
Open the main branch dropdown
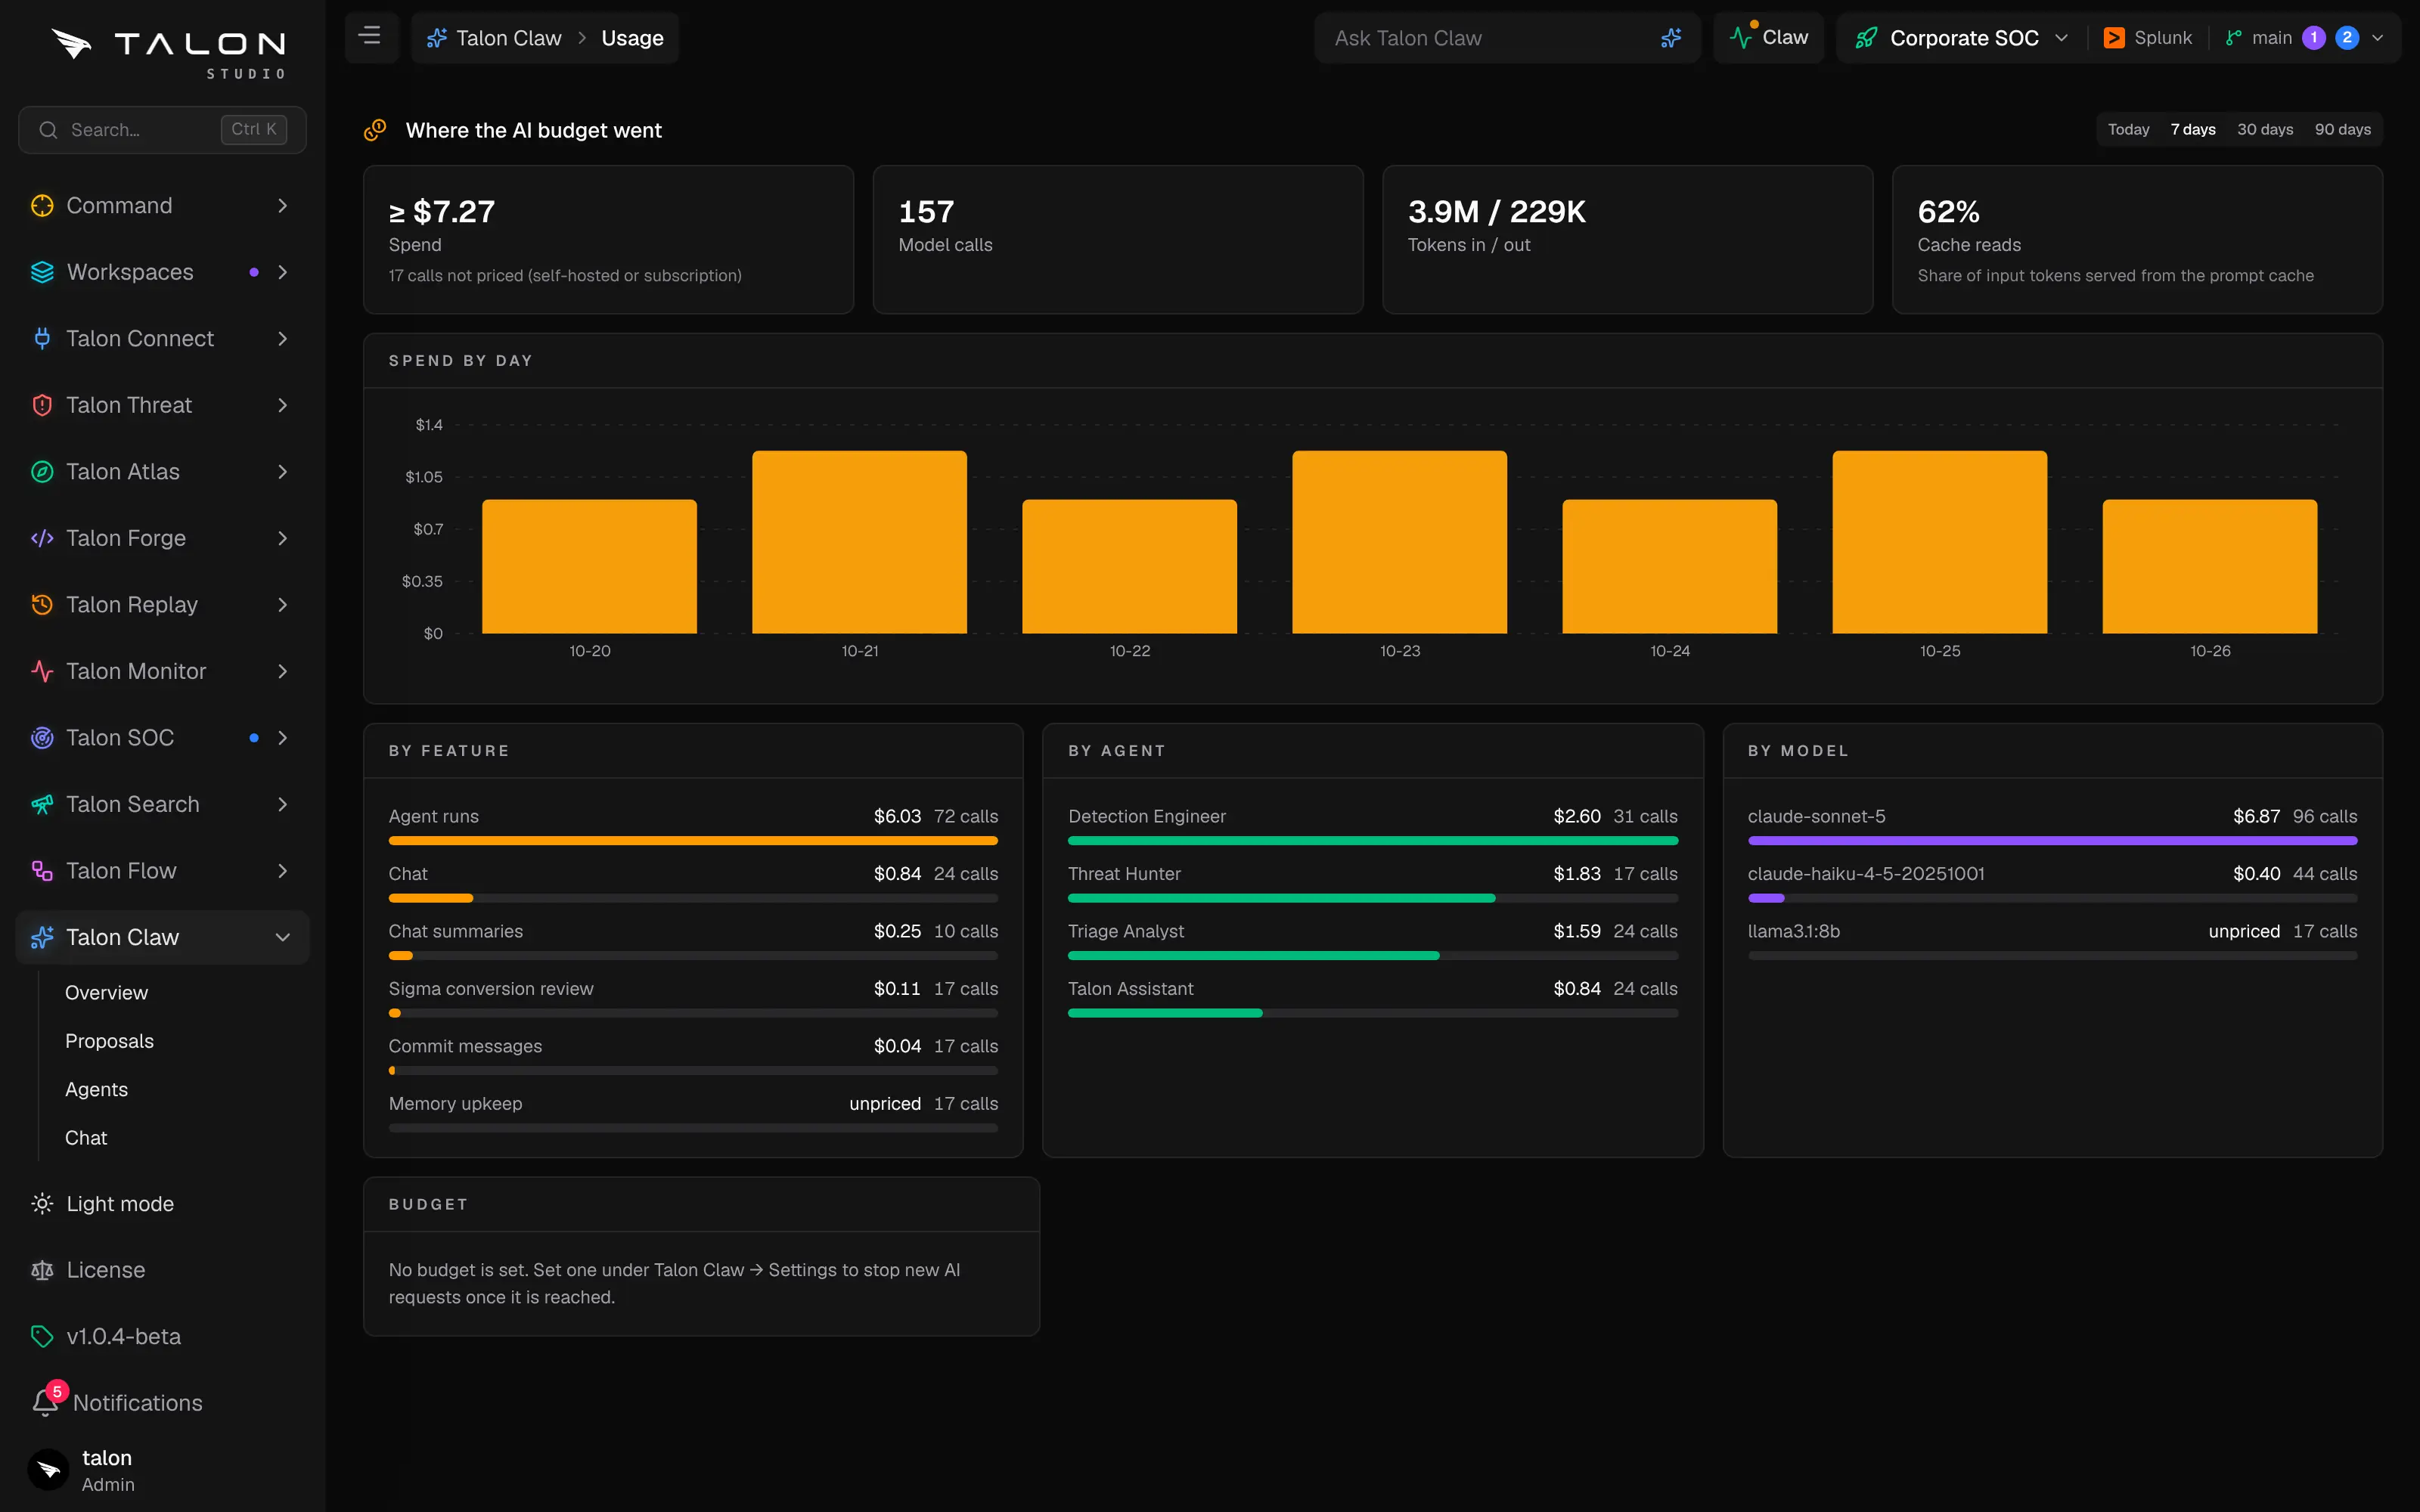[x=2304, y=38]
